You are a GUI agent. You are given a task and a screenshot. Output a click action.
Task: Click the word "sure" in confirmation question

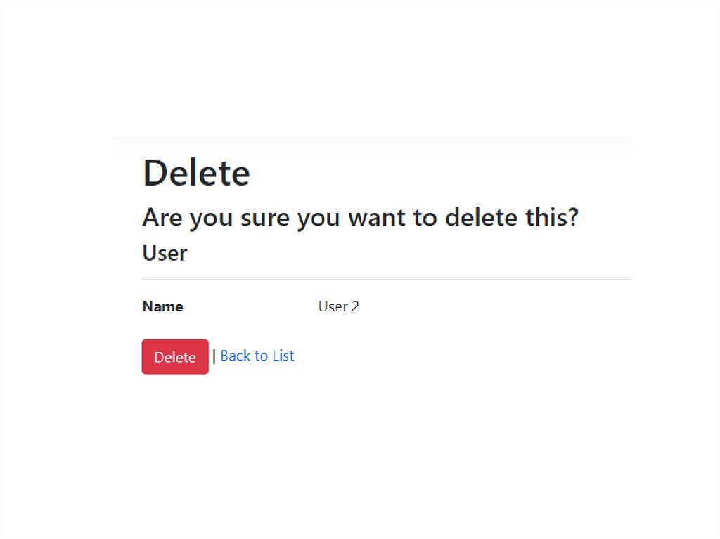(x=264, y=218)
